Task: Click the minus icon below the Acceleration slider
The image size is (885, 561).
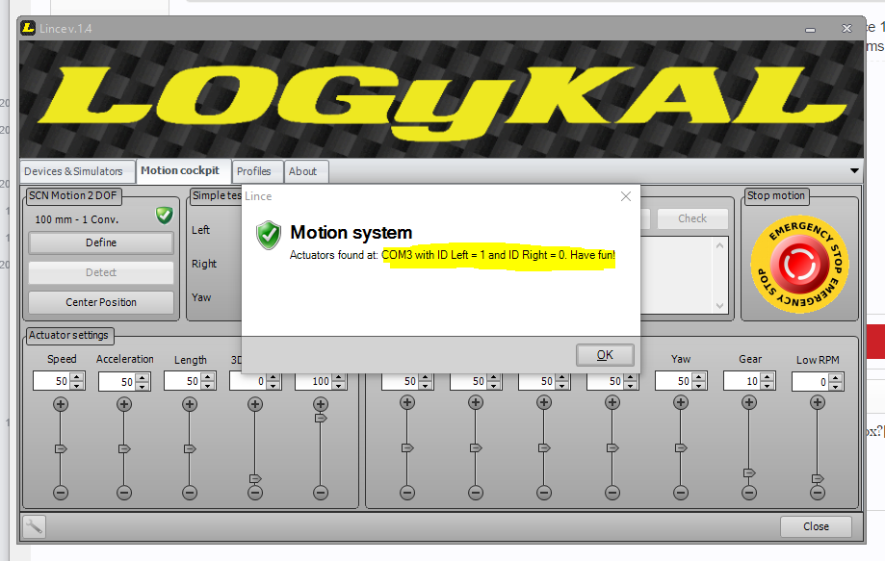Action: click(x=124, y=493)
